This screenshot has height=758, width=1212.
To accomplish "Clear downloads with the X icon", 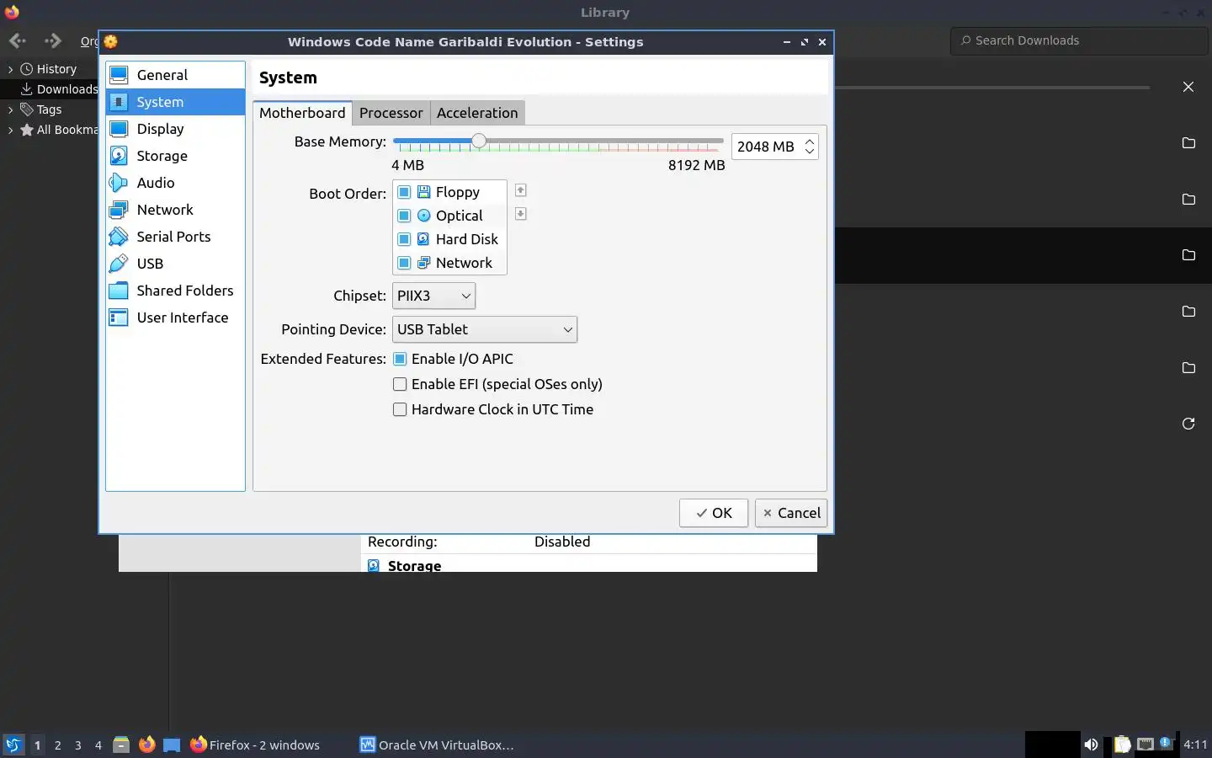I will pos(1188,87).
